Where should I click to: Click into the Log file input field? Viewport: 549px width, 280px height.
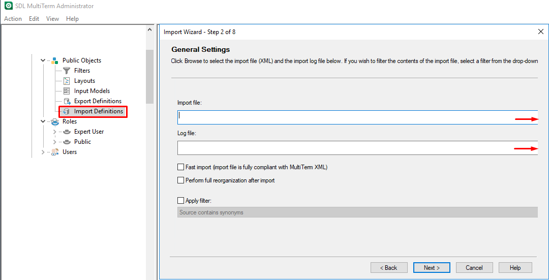pos(346,148)
